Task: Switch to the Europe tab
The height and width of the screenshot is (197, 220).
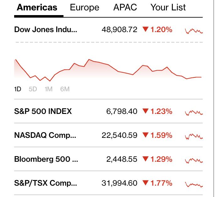Action: tap(85, 8)
